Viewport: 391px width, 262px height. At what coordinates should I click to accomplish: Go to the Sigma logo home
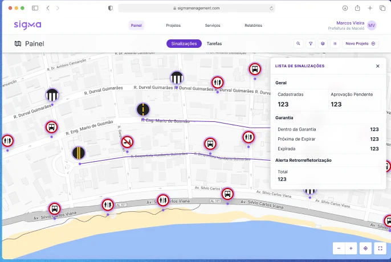click(x=27, y=25)
